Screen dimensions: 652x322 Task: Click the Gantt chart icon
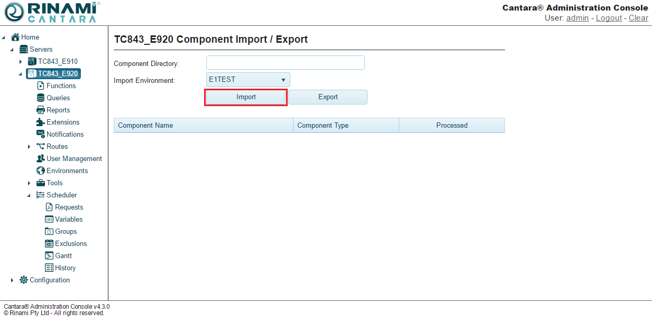49,255
